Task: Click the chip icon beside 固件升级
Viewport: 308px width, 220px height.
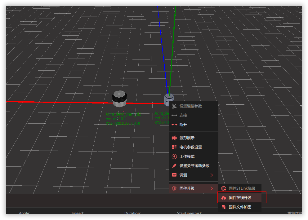Action: [x=174, y=188]
